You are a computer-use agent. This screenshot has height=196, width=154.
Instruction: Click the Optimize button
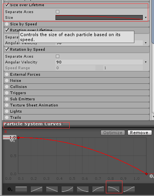(113, 133)
